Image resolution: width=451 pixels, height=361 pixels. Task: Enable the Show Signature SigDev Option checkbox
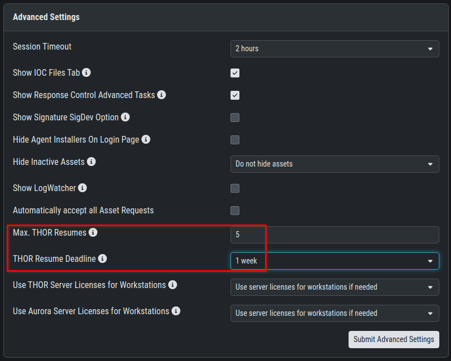click(x=235, y=118)
